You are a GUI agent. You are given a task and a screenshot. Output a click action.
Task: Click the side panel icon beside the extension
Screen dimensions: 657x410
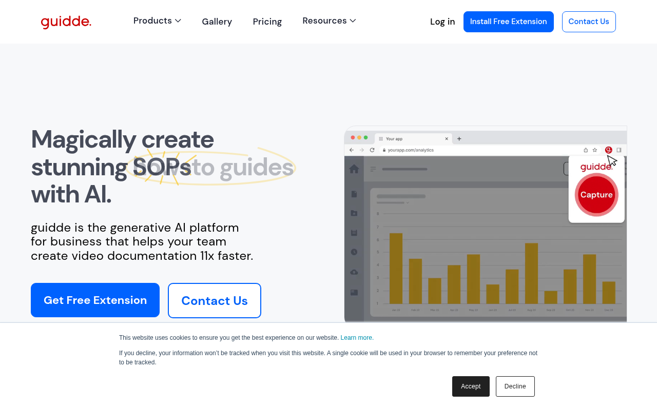point(619,150)
